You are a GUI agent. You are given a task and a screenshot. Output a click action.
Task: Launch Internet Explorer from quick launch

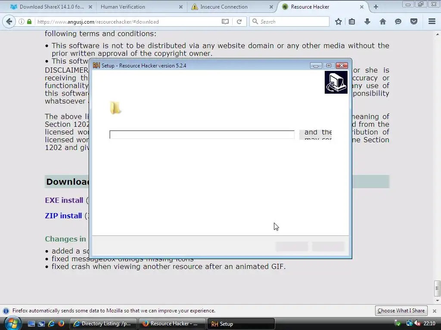51,324
